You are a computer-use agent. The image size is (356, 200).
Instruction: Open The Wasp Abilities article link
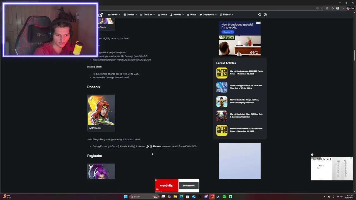[244, 101]
